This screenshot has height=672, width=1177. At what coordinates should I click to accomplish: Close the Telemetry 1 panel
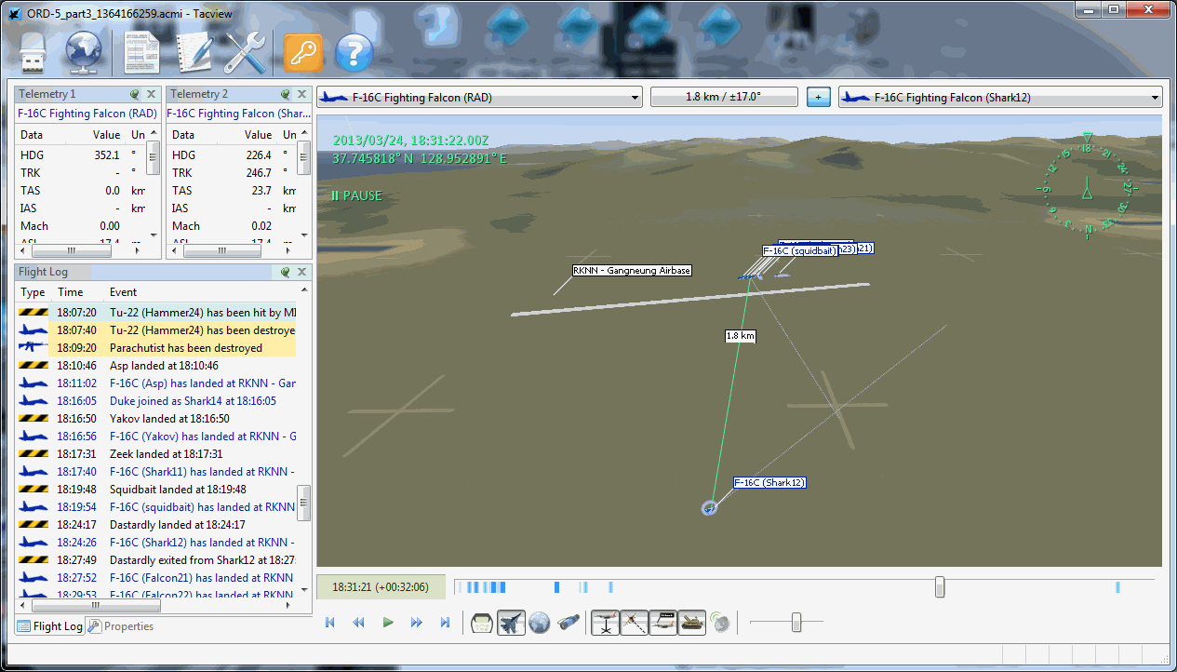(x=150, y=94)
